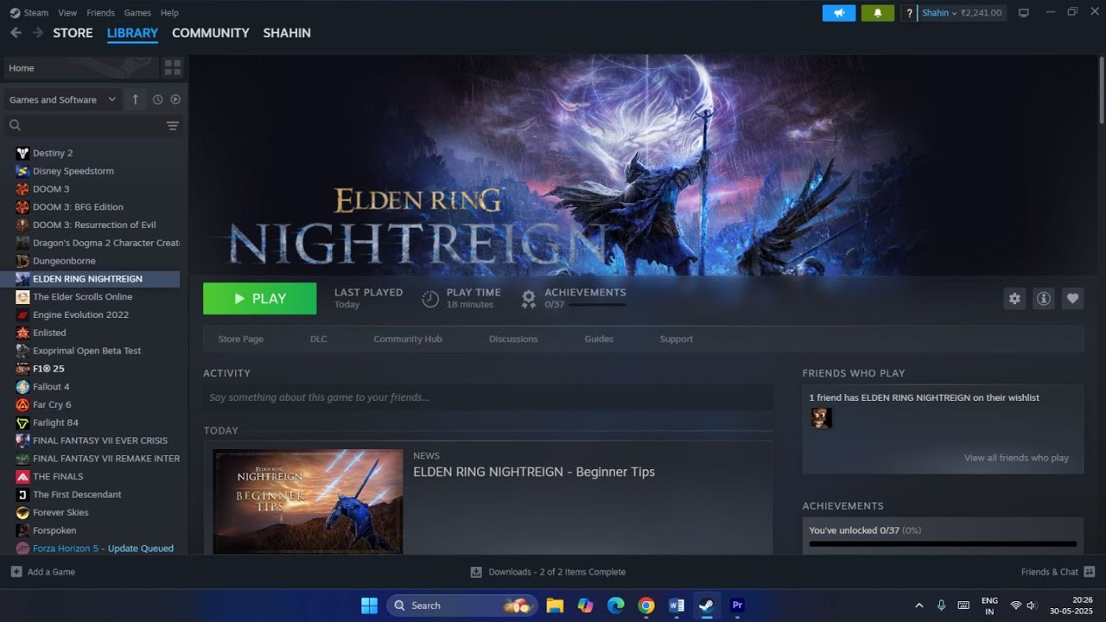Viewport: 1106px width, 622px height.
Task: Click the activity status input box
Action: (x=488, y=397)
